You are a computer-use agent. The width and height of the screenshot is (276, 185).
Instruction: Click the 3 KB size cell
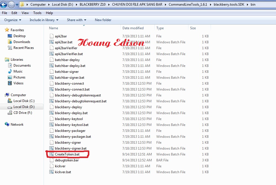pos(205,160)
